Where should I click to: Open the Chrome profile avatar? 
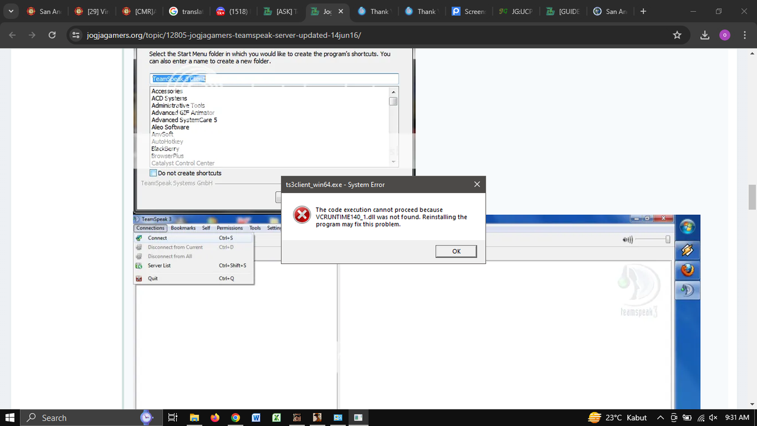click(x=724, y=35)
